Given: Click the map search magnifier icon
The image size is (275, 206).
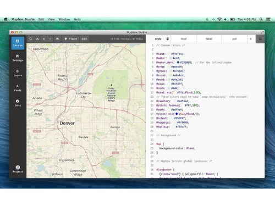Looking at the screenshot, I should click(x=31, y=39).
